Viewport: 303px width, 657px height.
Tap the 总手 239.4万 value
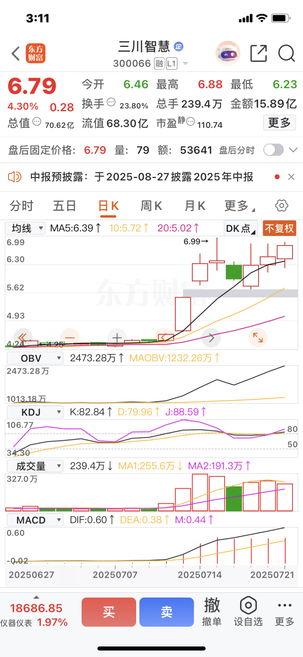[189, 104]
